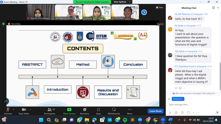The height and width of the screenshot is (124, 221).
Task: Click the Recording indicator
Action: coord(14,24)
